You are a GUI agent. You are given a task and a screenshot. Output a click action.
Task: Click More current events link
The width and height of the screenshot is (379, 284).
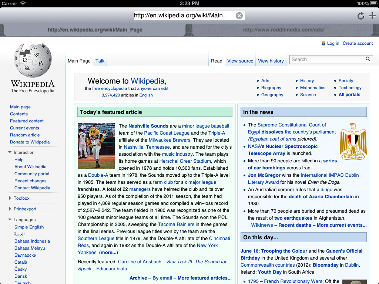(x=342, y=225)
